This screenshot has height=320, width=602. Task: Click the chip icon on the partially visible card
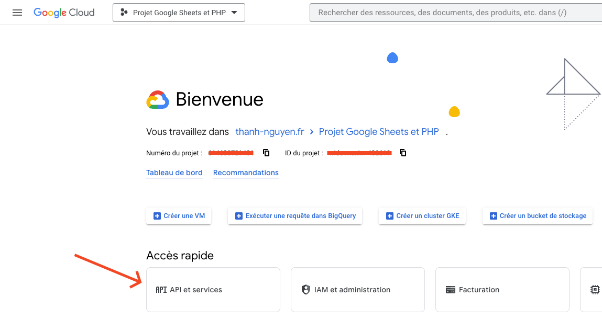pyautogui.click(x=595, y=290)
